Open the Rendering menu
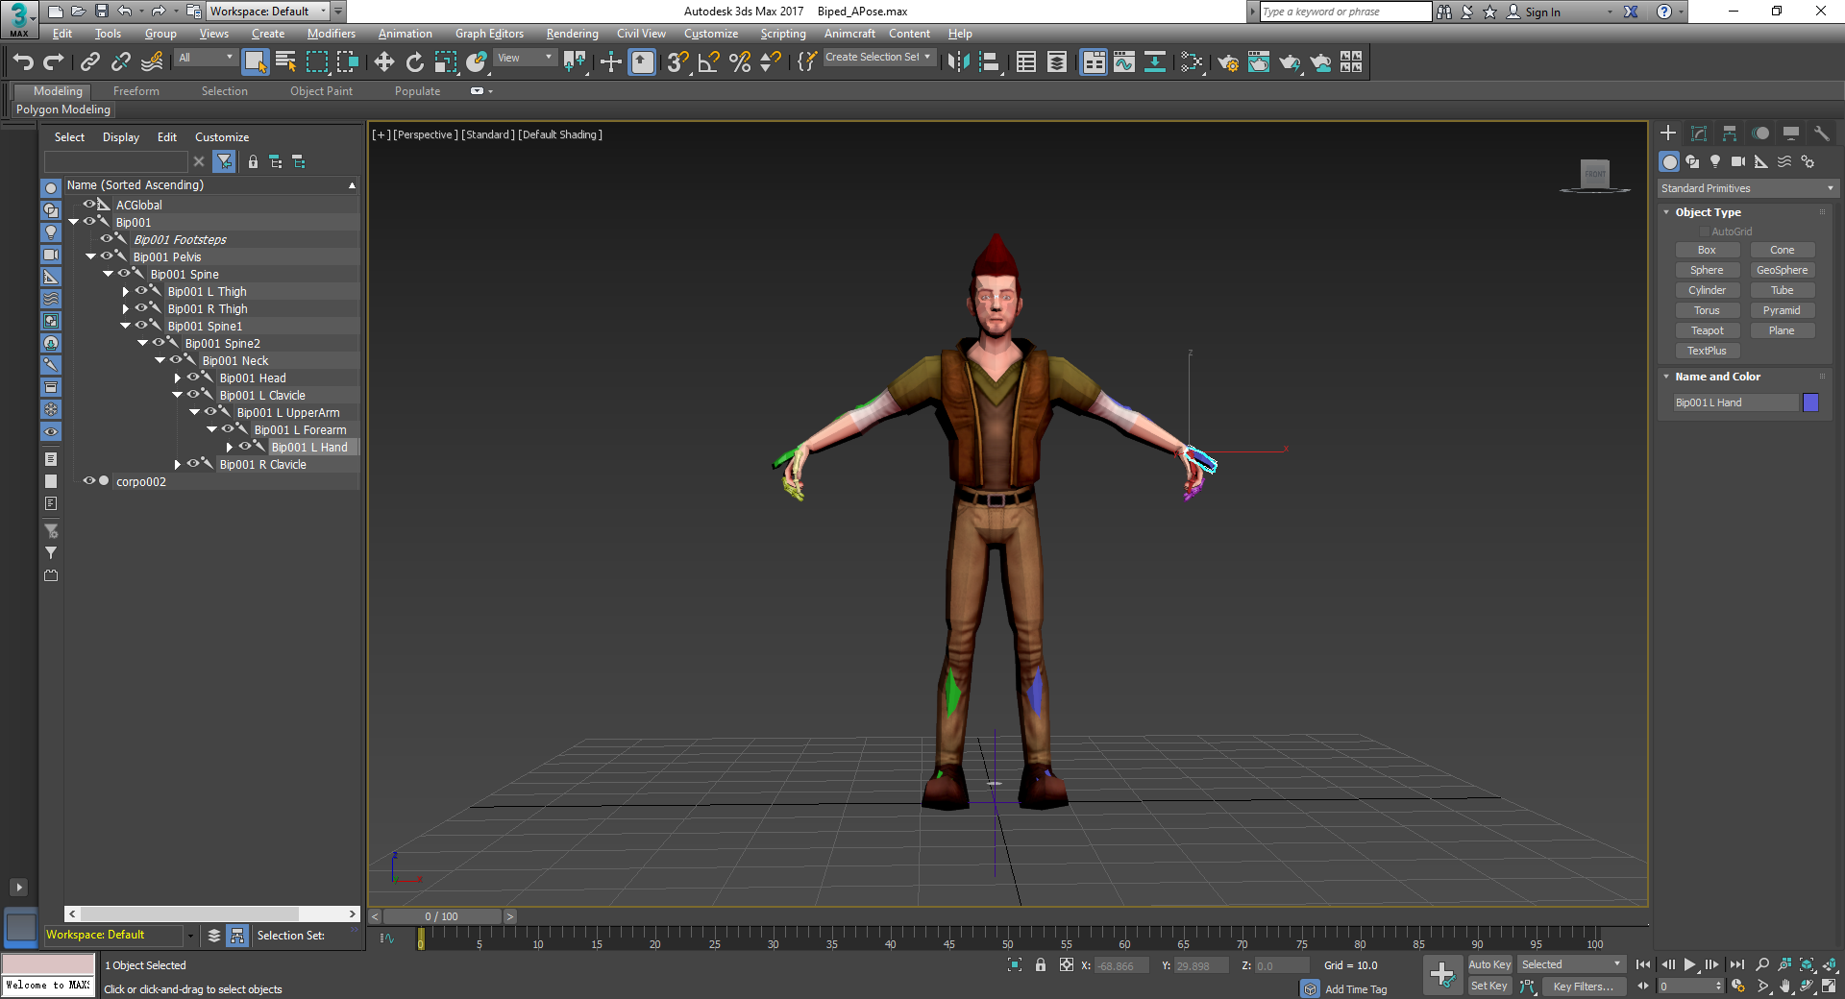Viewport: 1845px width, 999px height. pos(572,34)
